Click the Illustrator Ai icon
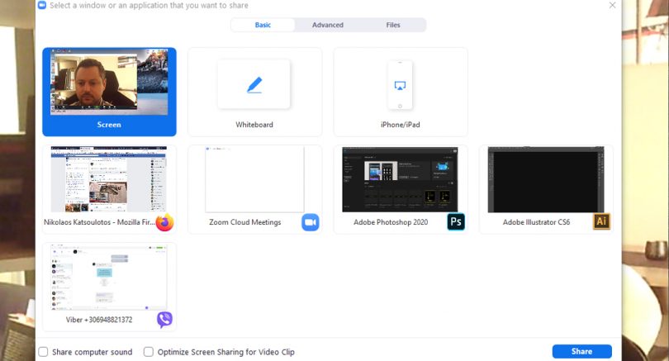The height and width of the screenshot is (361, 669). (601, 221)
